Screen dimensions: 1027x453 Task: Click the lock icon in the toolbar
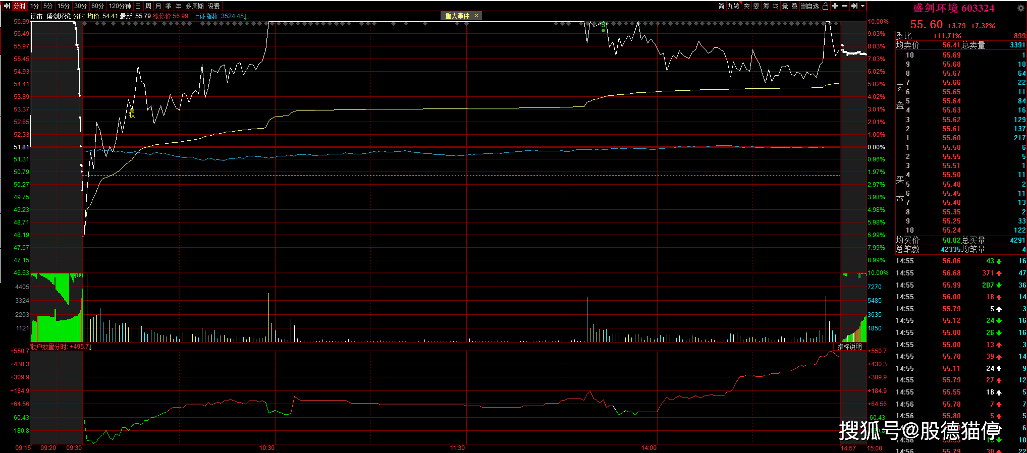click(826, 6)
